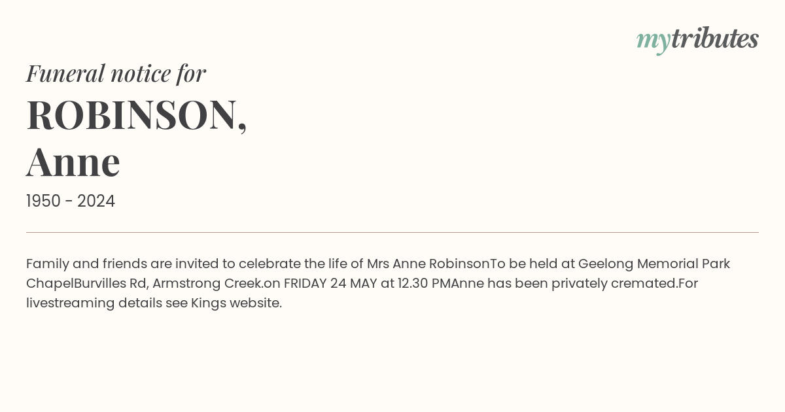
Task: Click the death year "2024"
Action: click(x=96, y=201)
